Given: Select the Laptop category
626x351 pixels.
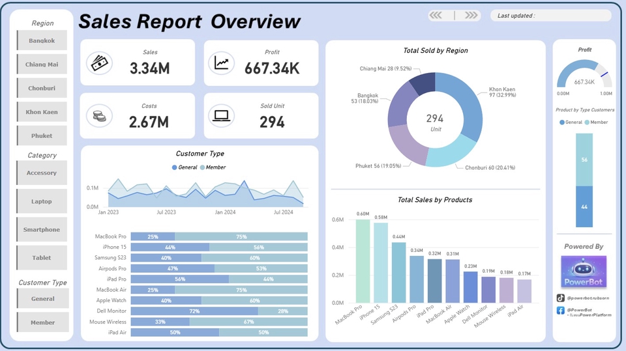Looking at the screenshot, I should (42, 201).
